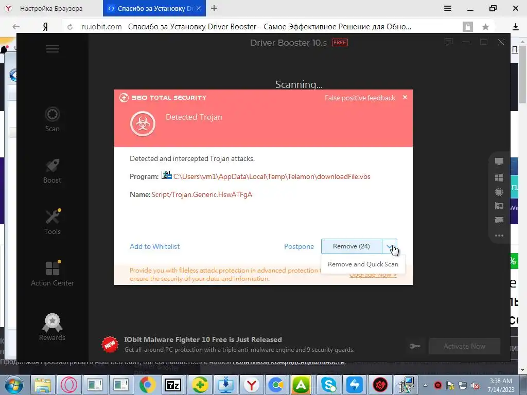Image resolution: width=527 pixels, height=395 pixels.
Task: Open Driver Booster hamburger menu
Action: (x=52, y=49)
